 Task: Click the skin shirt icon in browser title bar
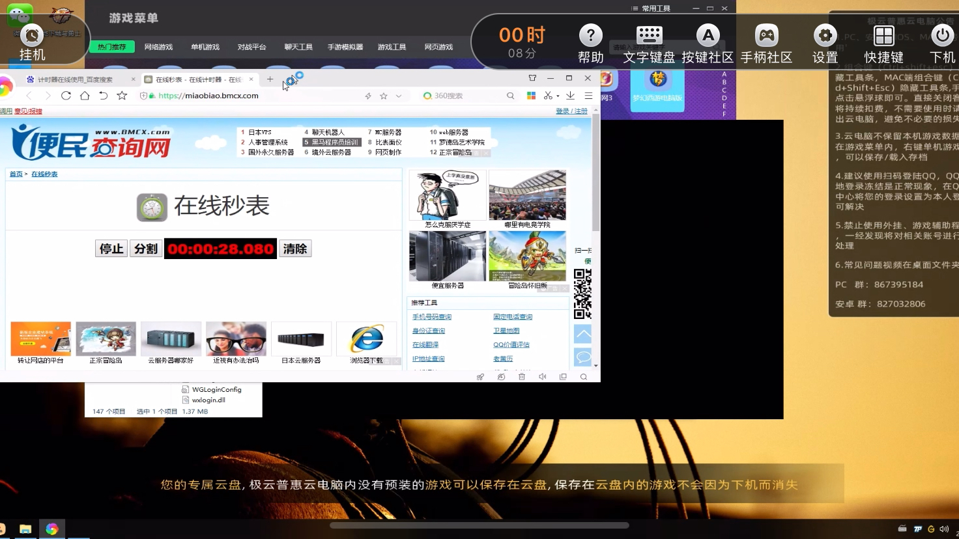pos(532,78)
